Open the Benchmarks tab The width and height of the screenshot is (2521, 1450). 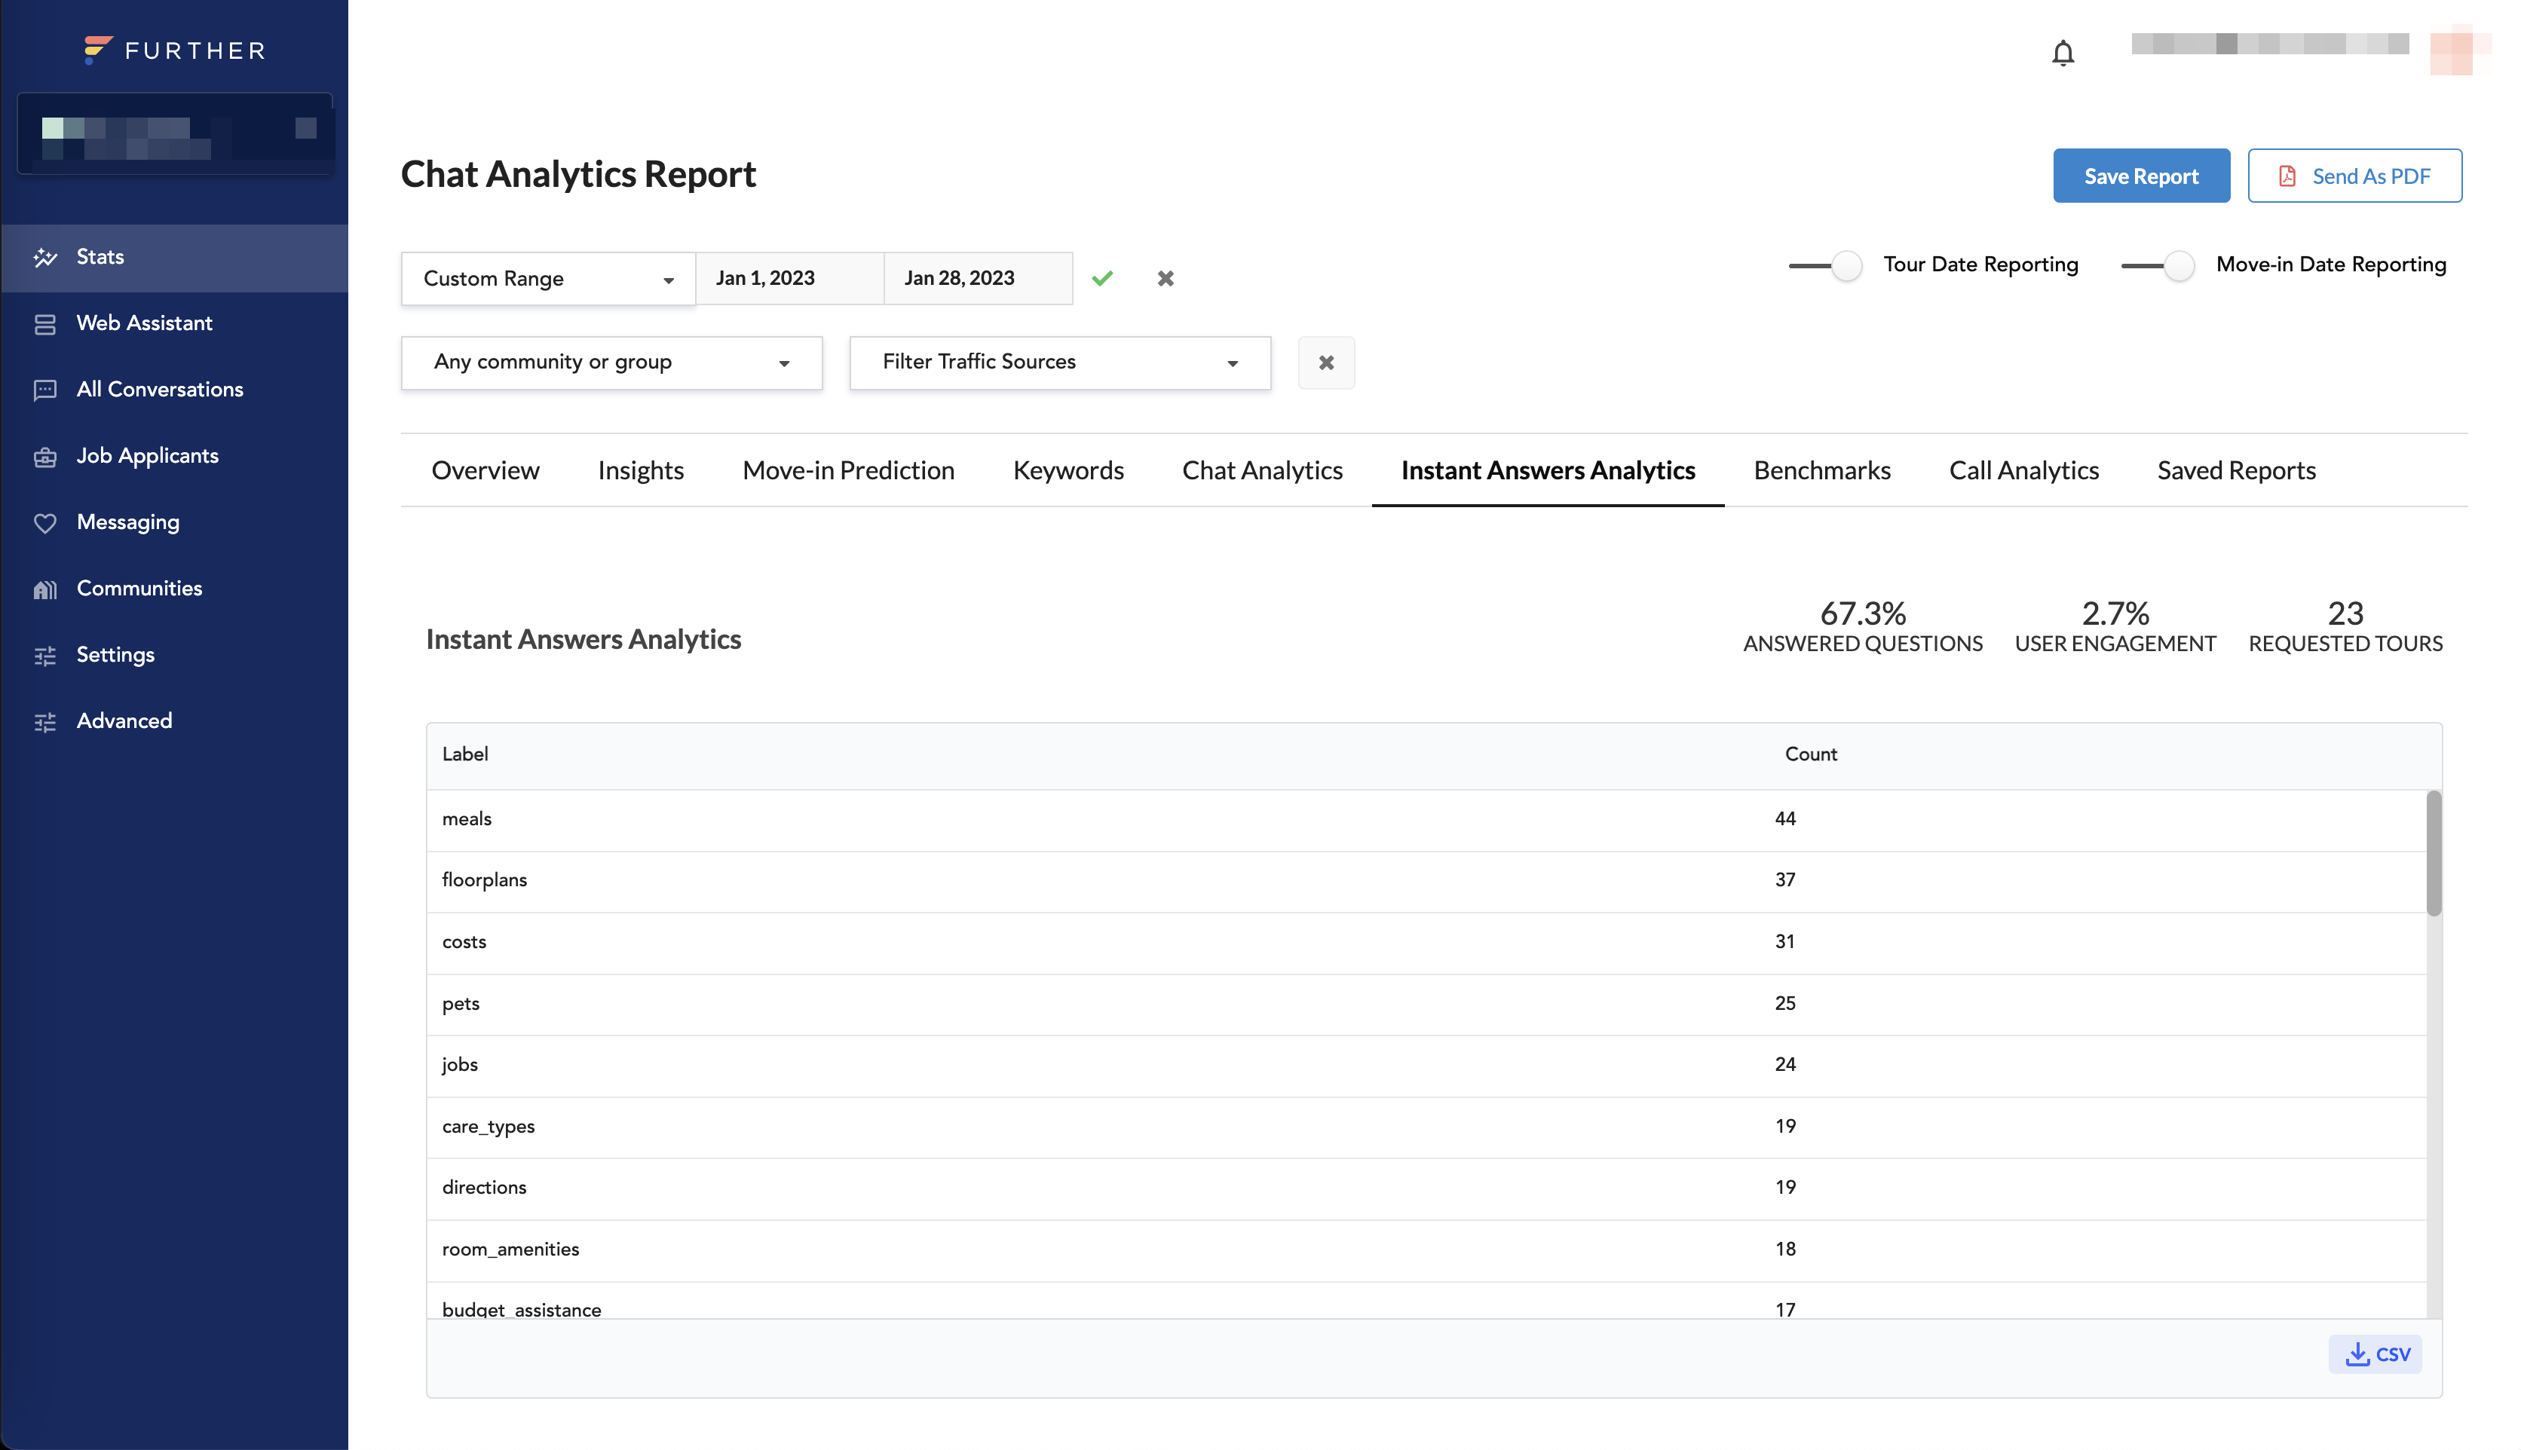click(x=1822, y=470)
